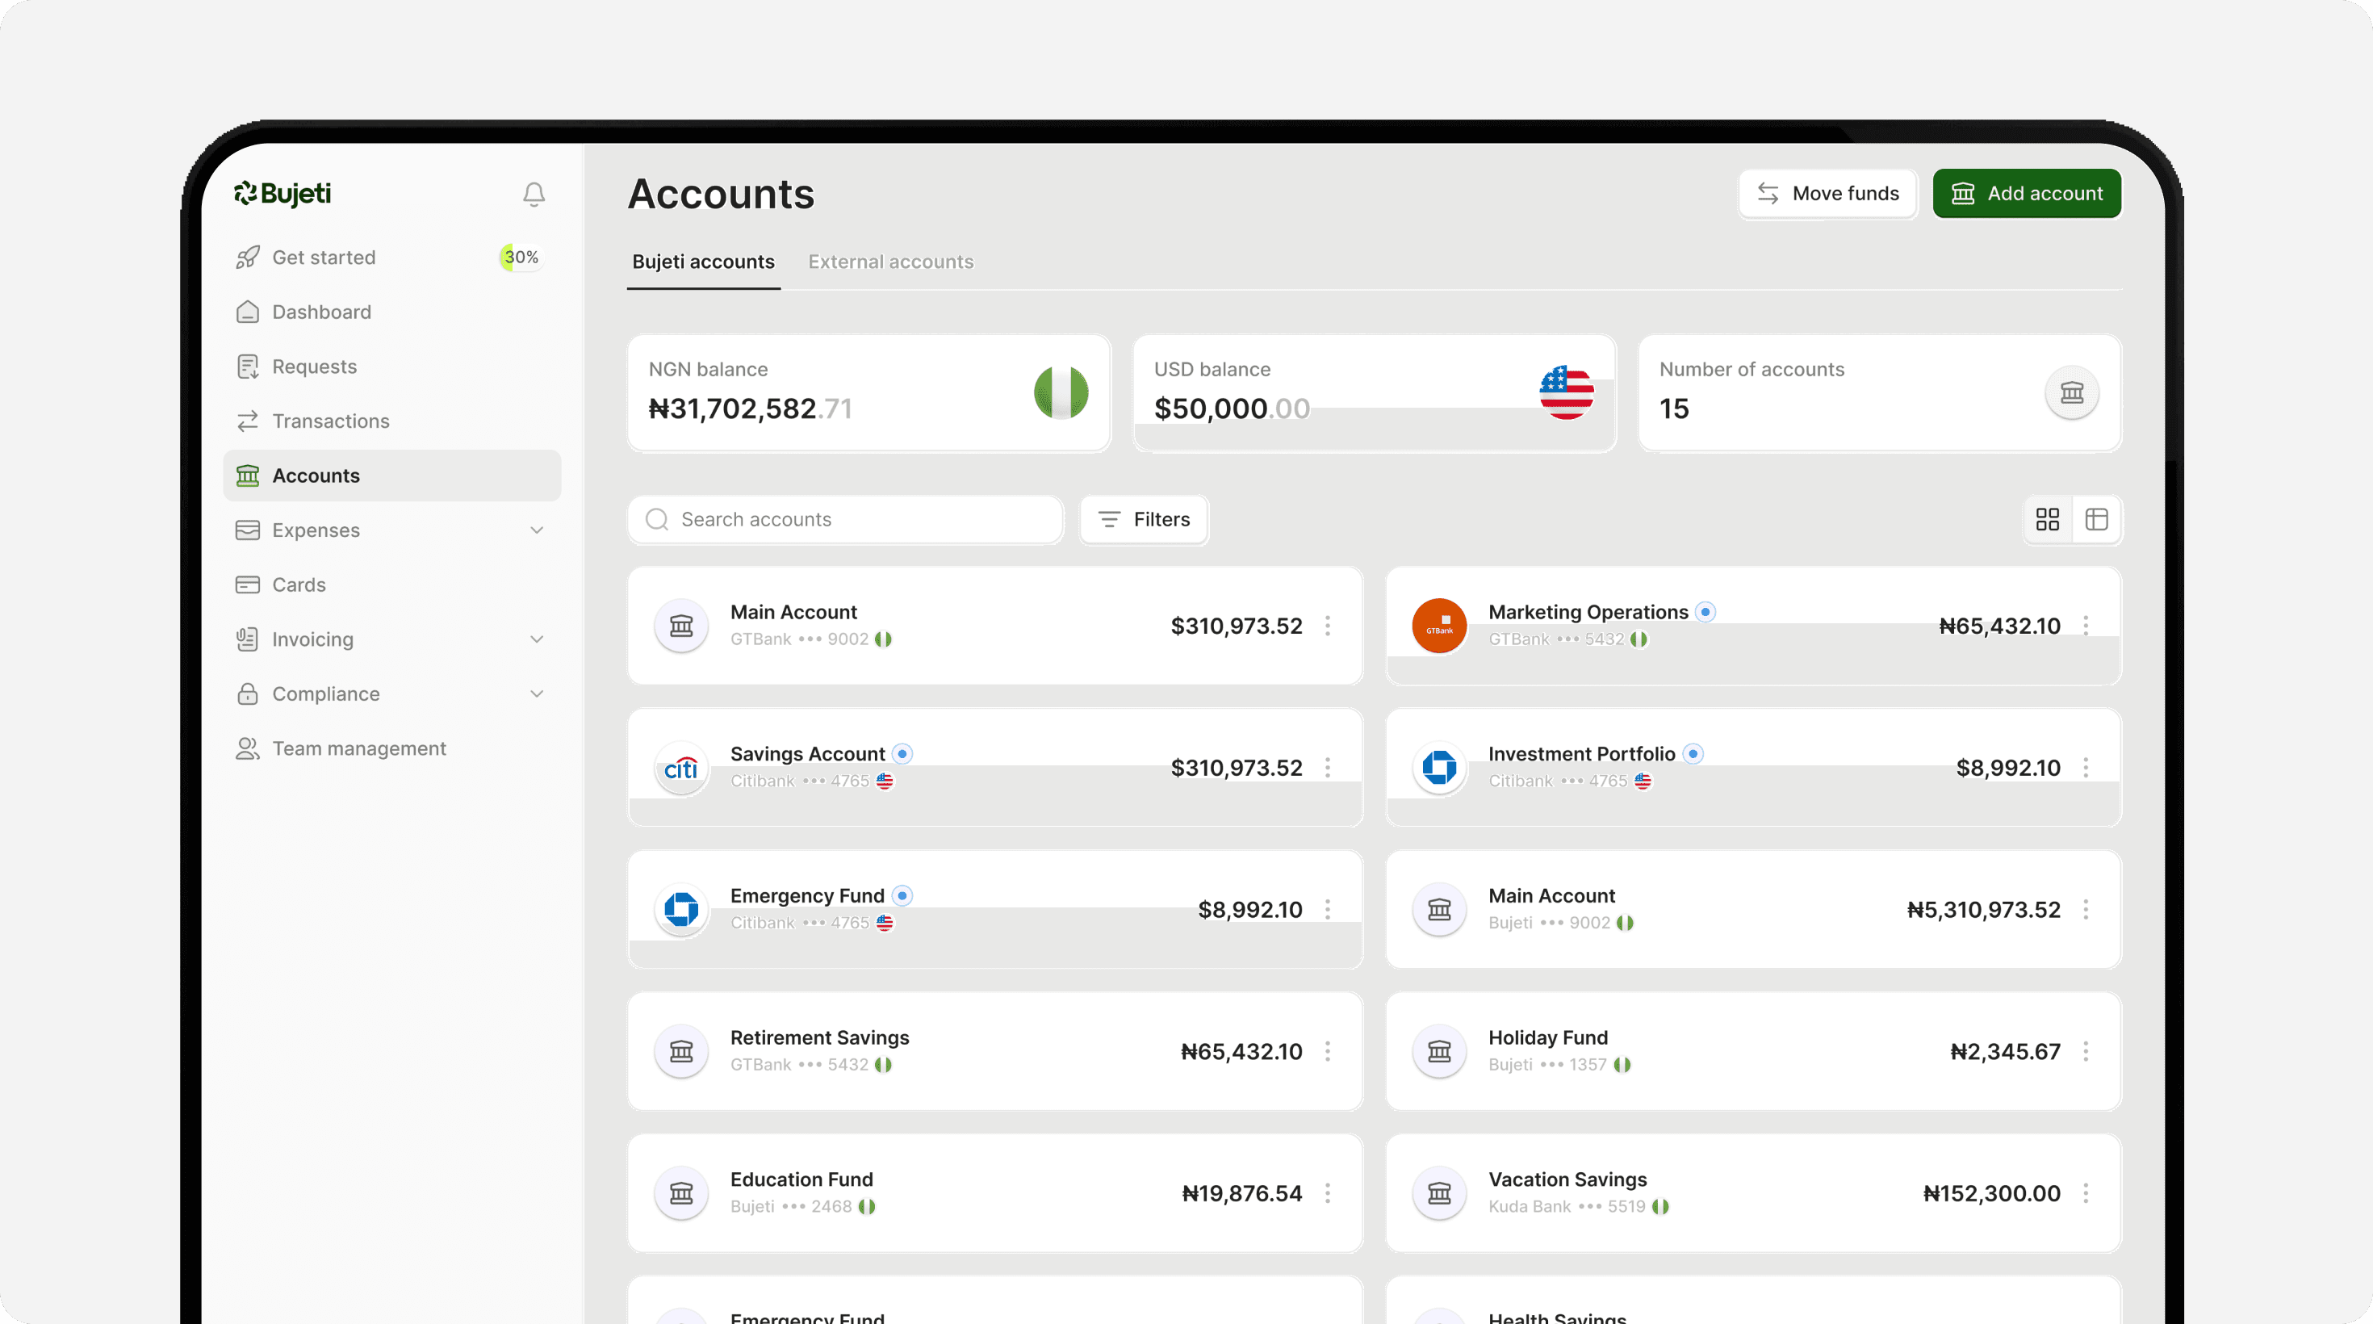The height and width of the screenshot is (1324, 2373).
Task: Click the 30% Get started progress indicator
Action: pos(521,257)
